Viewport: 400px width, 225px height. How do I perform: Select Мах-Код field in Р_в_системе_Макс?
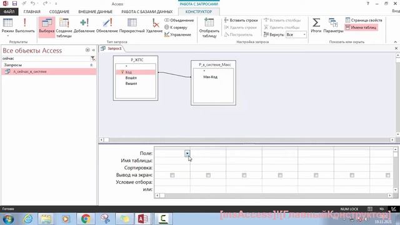[x=211, y=77]
